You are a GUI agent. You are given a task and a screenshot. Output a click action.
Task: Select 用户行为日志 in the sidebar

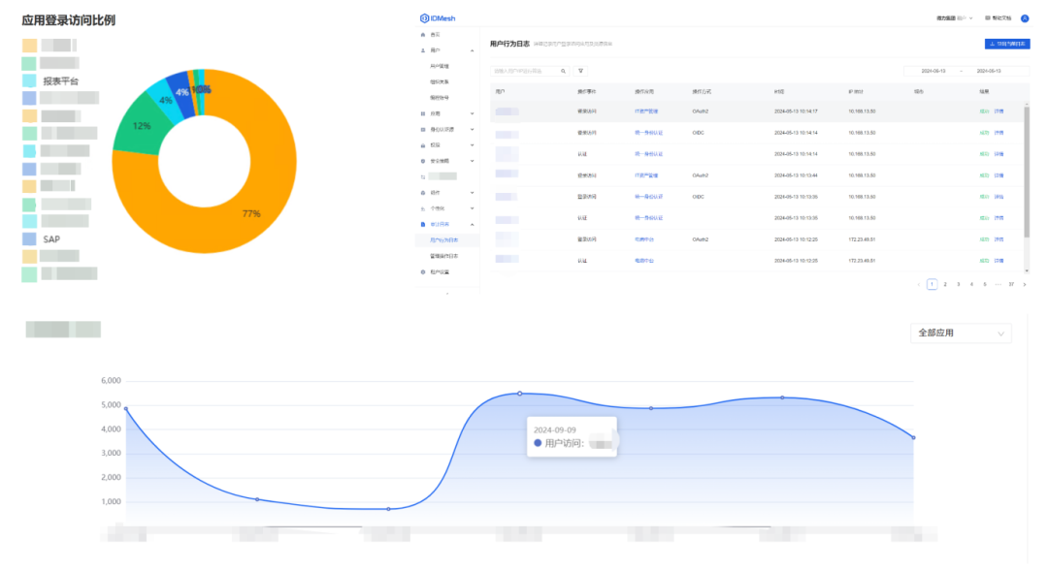coord(443,240)
